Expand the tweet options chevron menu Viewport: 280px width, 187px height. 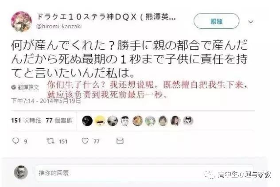(251, 22)
